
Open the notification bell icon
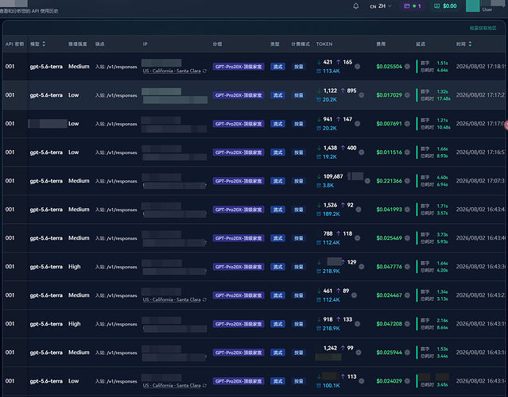pyautogui.click(x=355, y=6)
